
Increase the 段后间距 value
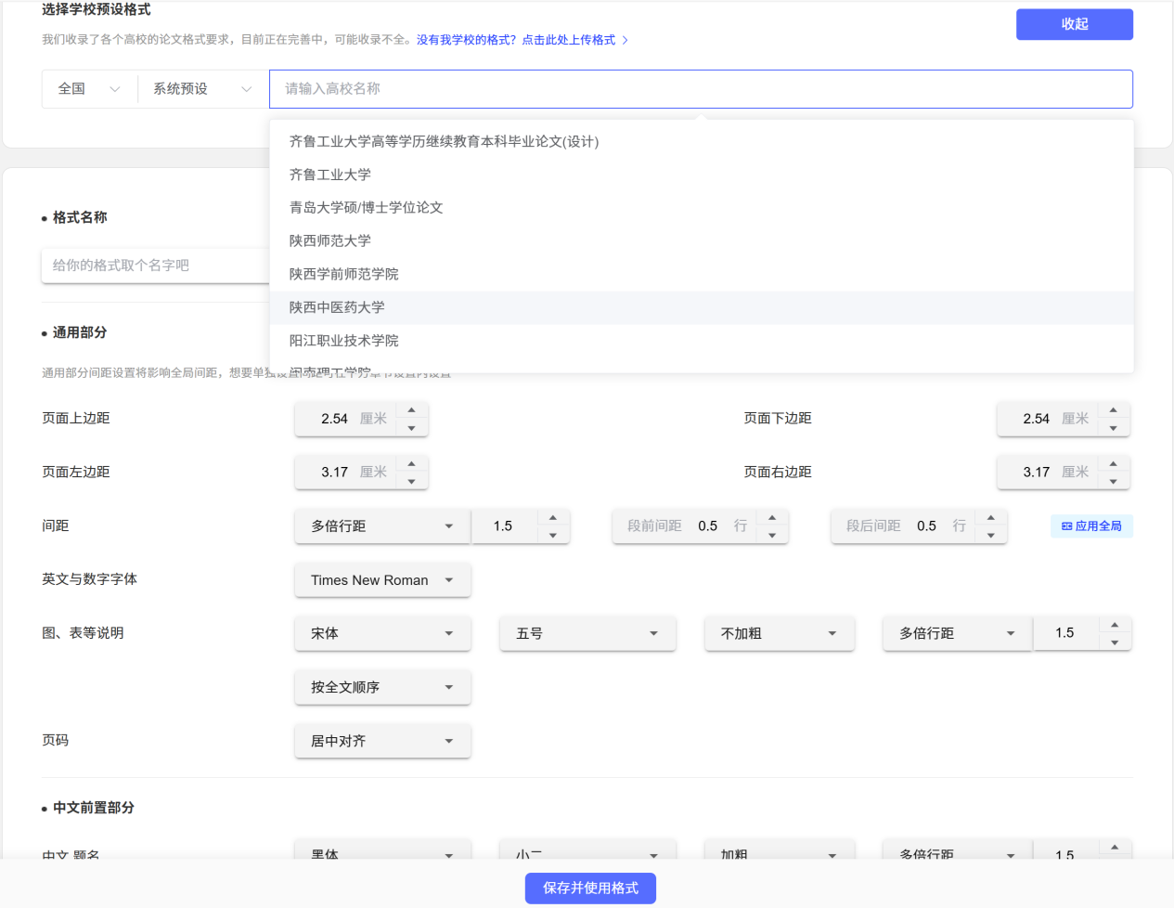point(991,517)
